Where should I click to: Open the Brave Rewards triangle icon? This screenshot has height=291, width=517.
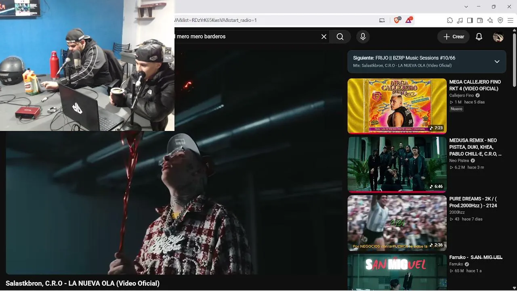[x=408, y=20]
